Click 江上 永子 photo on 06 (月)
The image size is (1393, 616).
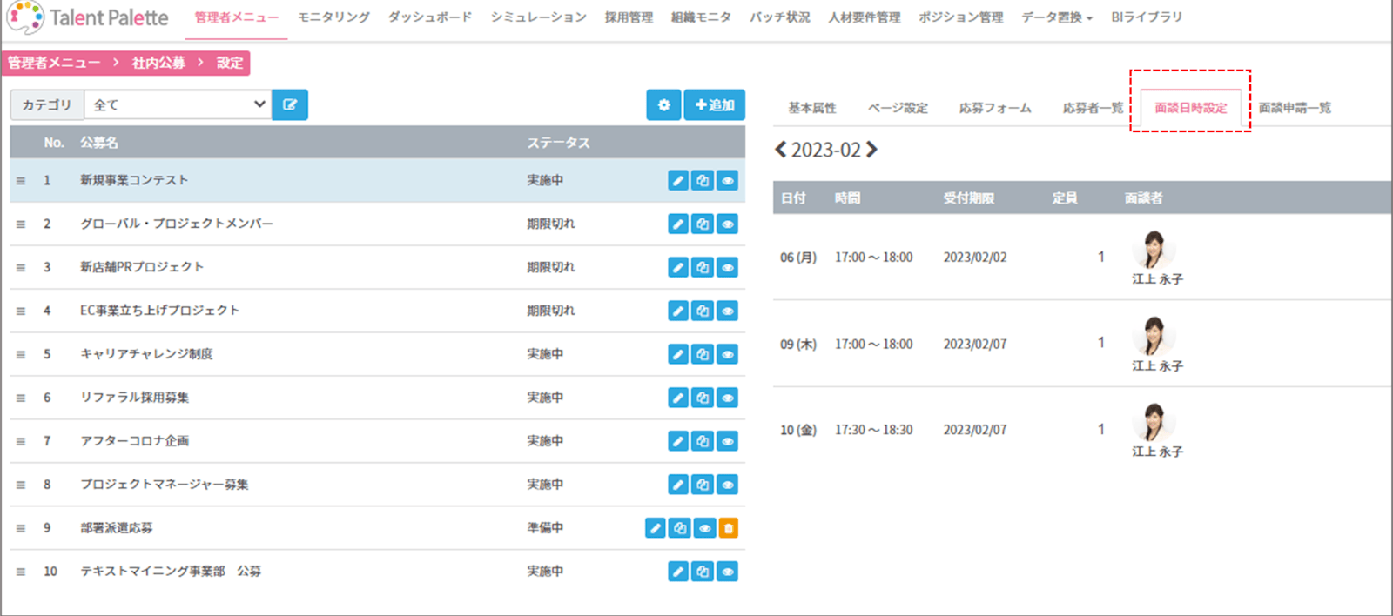pos(1154,250)
